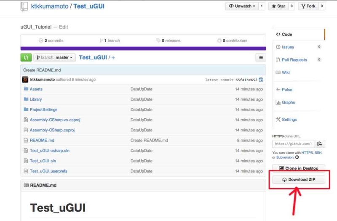Open the ktkkumamoto owner link in header
Viewport: 337px width, 221px height.
point(50,6)
